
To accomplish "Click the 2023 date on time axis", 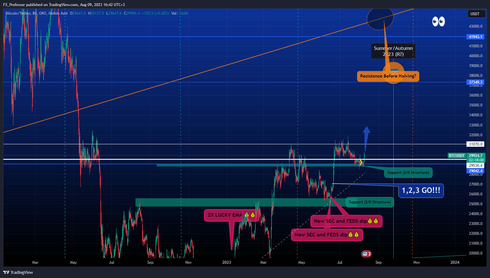I will (x=226, y=262).
